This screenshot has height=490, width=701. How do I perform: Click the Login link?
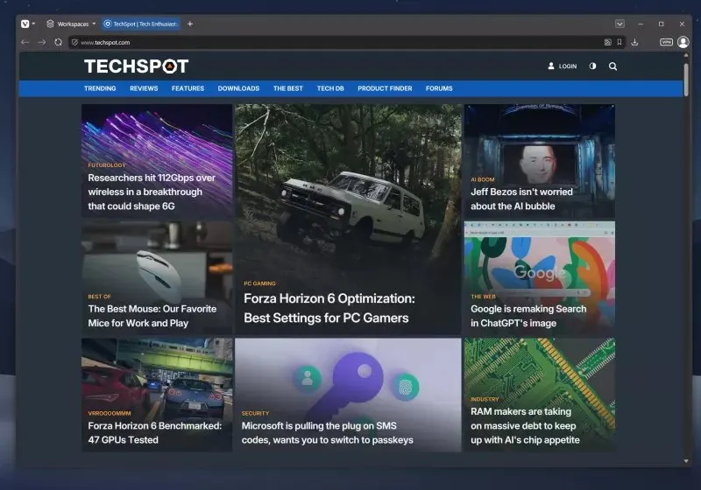(563, 66)
